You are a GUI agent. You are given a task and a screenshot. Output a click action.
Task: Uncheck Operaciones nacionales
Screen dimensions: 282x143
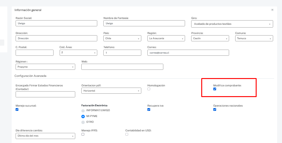point(214,110)
